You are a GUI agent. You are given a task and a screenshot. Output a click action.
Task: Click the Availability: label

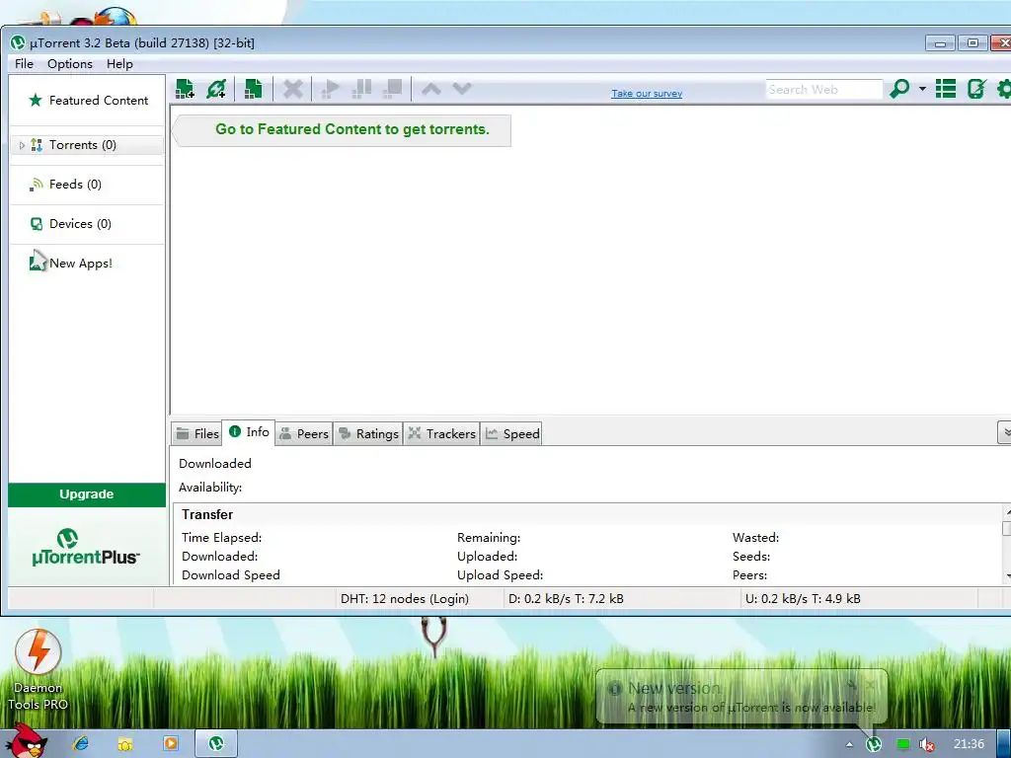click(210, 488)
